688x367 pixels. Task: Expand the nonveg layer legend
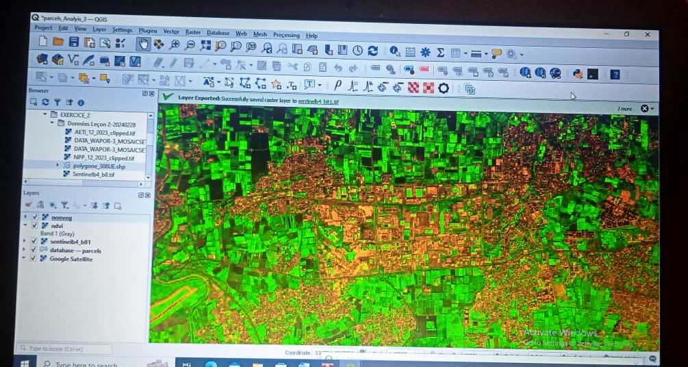click(25, 217)
